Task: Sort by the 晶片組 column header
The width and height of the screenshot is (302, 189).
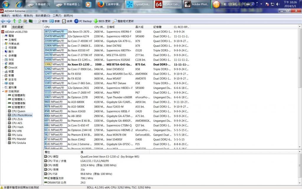Action: click(144, 27)
